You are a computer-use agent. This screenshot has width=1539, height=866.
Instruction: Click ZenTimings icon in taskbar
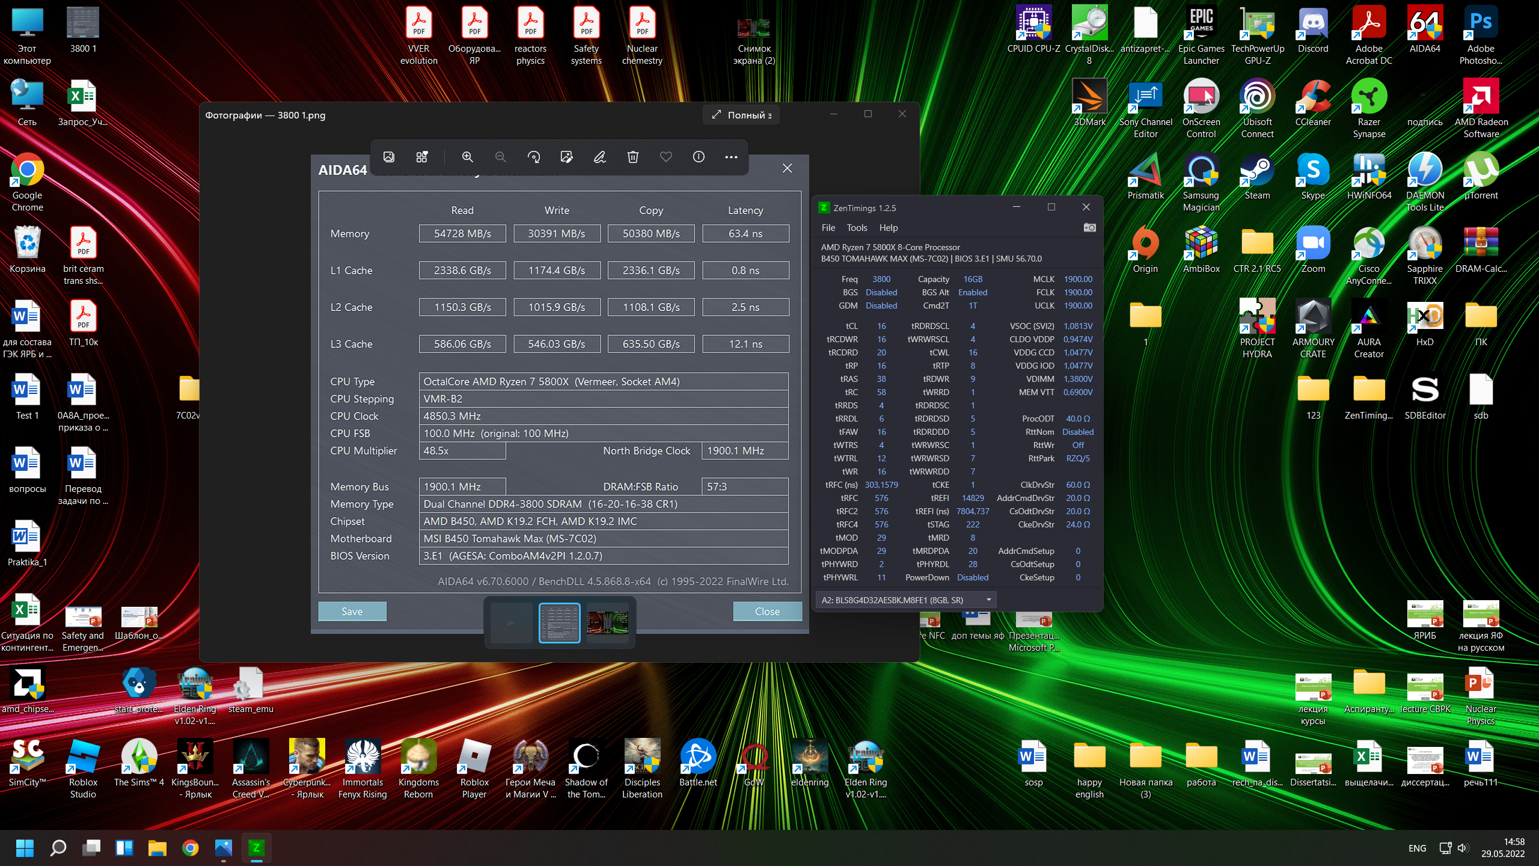point(257,848)
